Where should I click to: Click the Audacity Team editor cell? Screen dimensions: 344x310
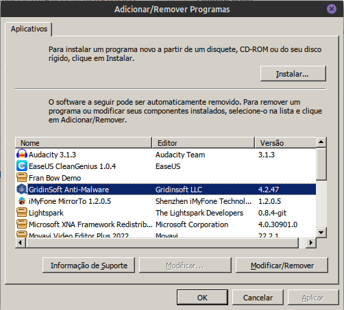[180, 155]
